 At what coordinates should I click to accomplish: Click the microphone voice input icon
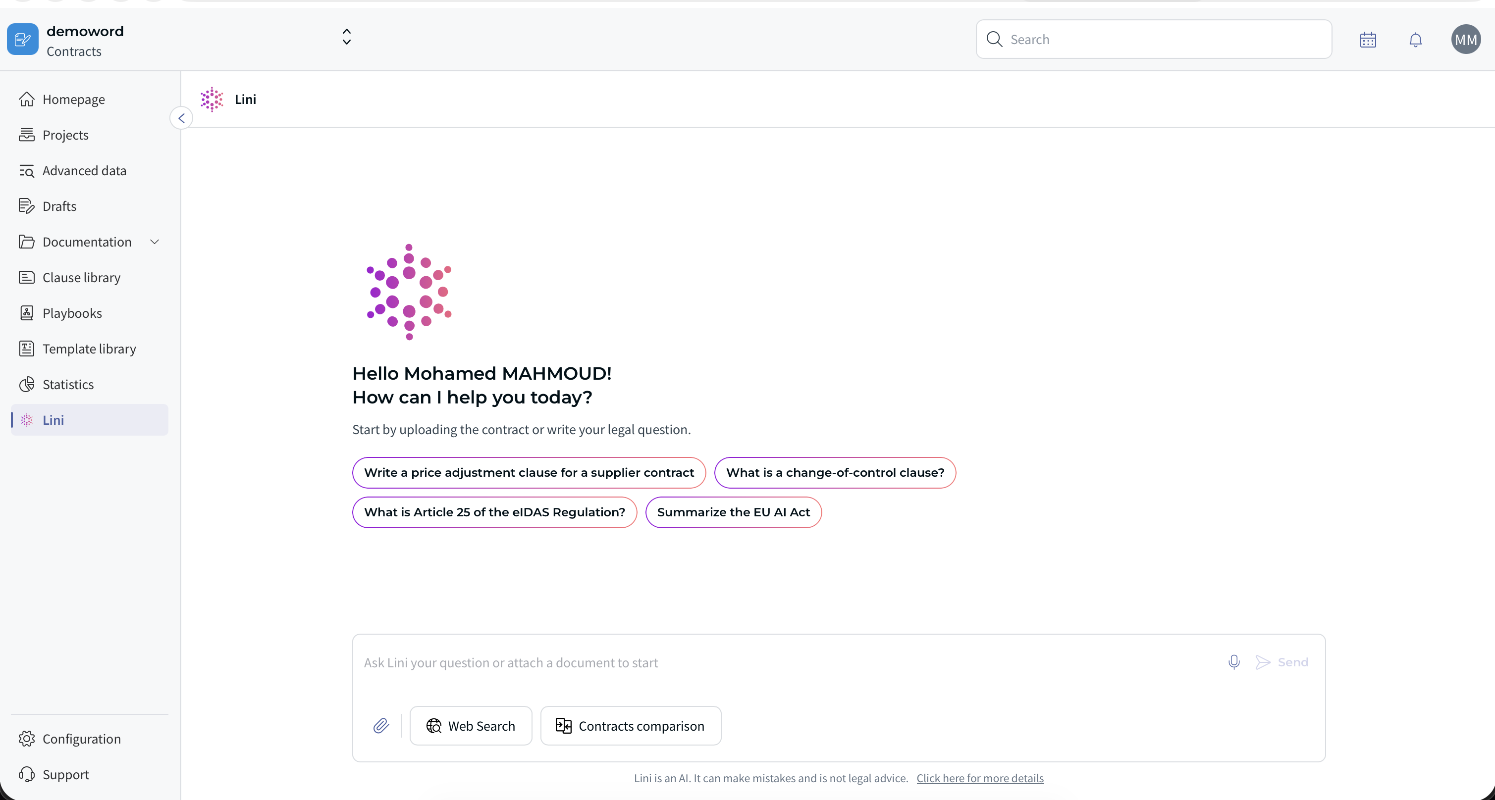[1233, 662]
